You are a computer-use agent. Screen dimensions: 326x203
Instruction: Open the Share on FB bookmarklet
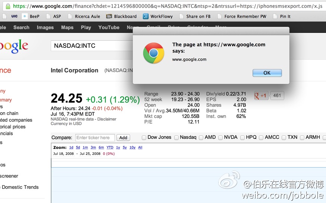tap(195, 16)
